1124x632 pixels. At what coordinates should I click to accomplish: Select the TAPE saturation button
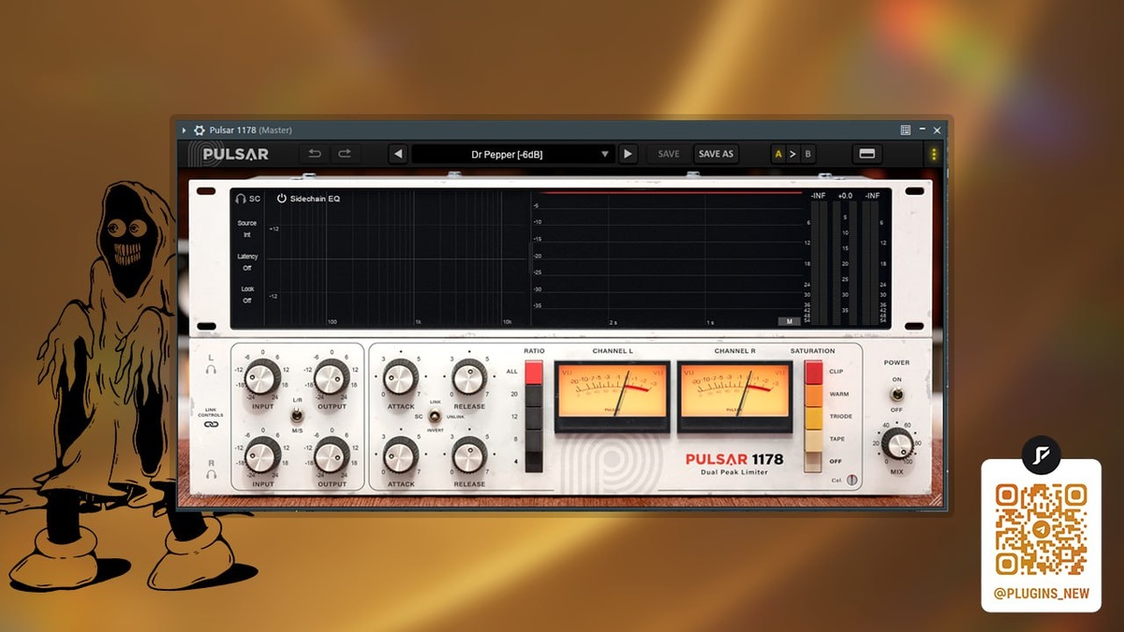click(812, 438)
